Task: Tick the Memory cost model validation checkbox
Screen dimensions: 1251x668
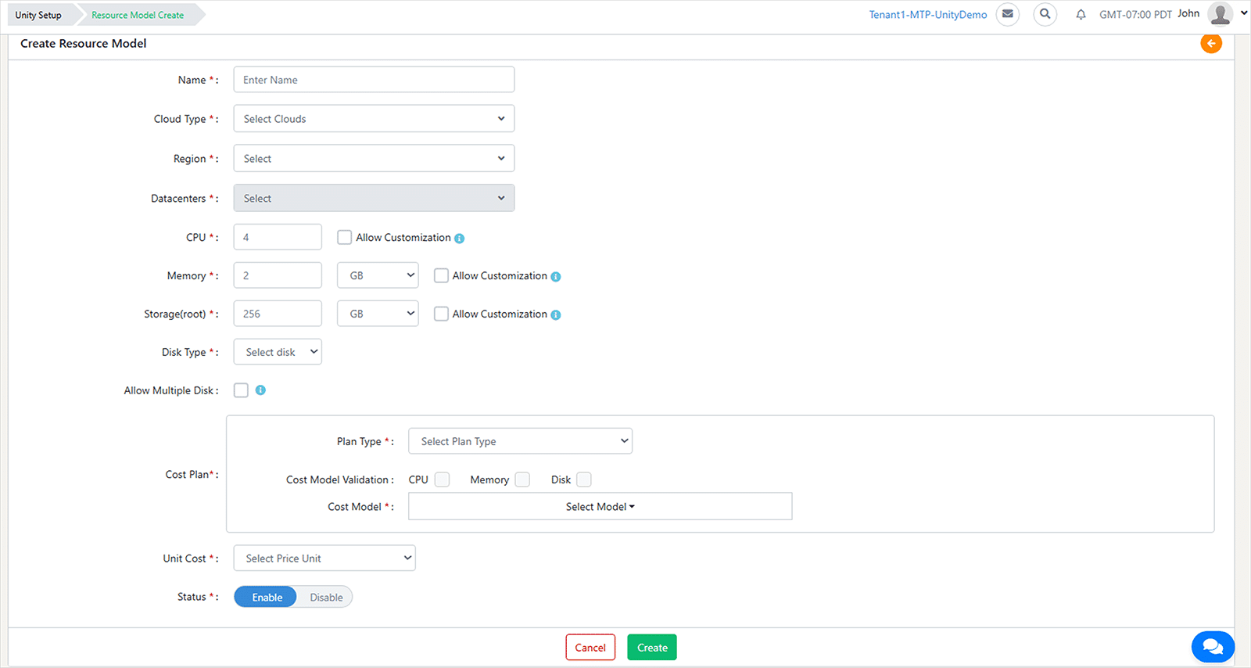Action: point(522,479)
